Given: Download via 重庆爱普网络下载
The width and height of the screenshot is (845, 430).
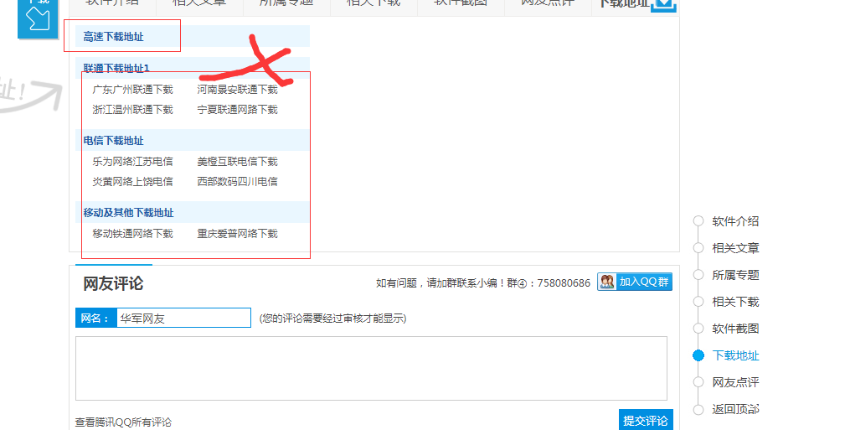Looking at the screenshot, I should [237, 234].
